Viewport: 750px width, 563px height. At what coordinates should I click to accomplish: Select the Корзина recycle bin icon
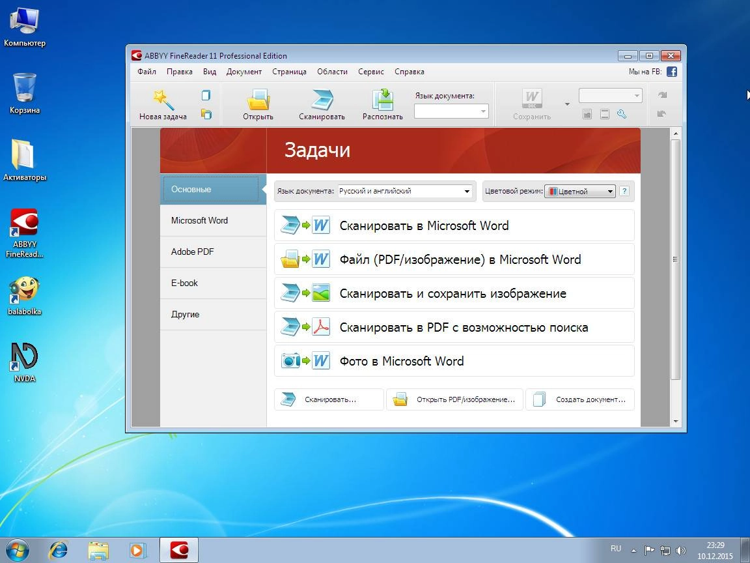24,94
